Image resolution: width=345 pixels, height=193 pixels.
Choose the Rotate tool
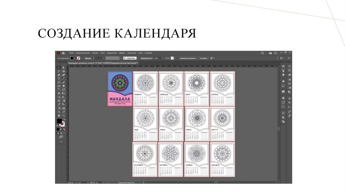(59, 89)
